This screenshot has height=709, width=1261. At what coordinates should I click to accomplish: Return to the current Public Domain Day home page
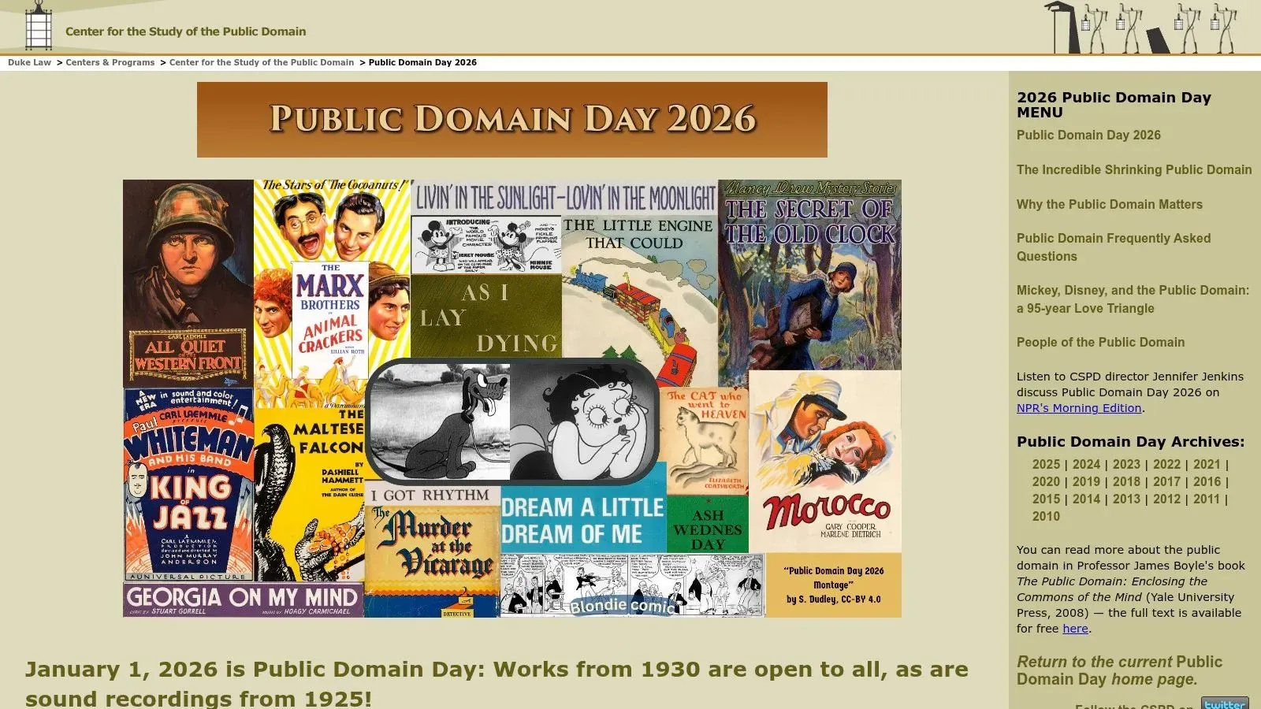pyautogui.click(x=1119, y=670)
